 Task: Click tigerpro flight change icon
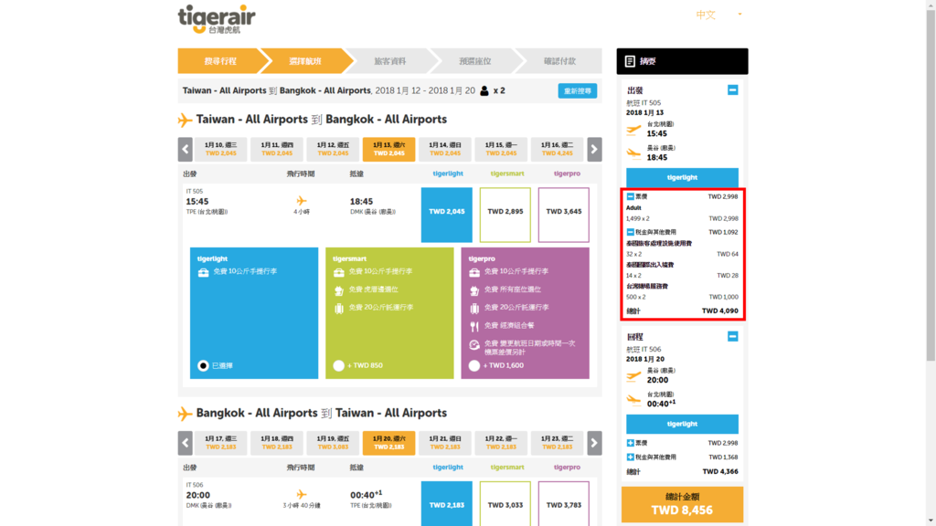474,344
